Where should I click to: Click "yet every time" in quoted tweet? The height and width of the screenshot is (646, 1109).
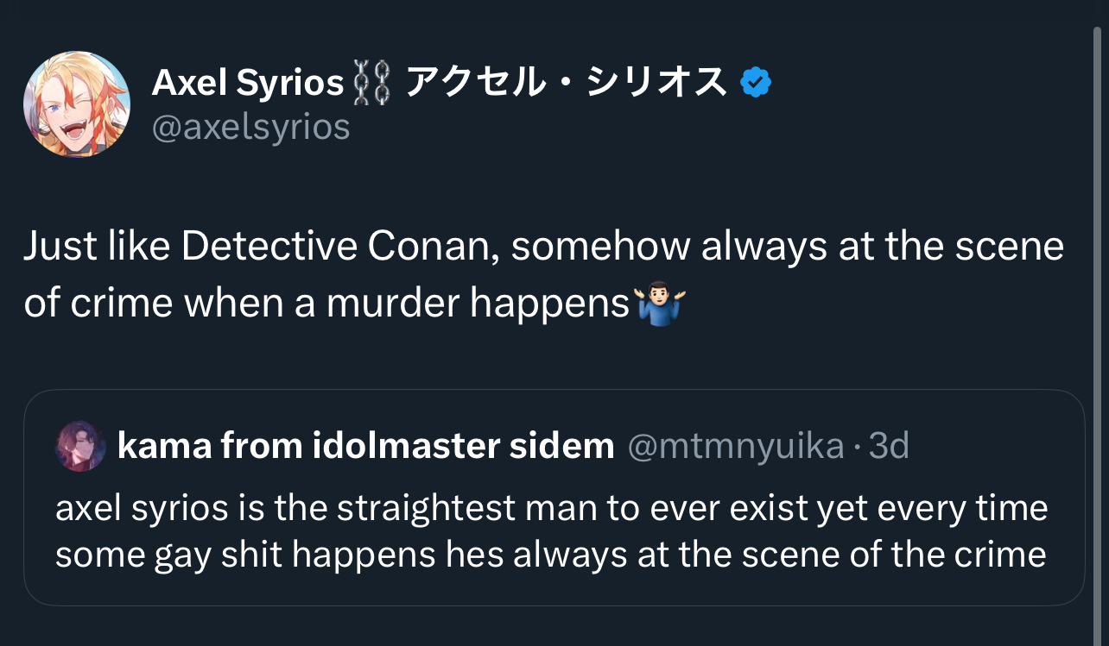click(928, 509)
